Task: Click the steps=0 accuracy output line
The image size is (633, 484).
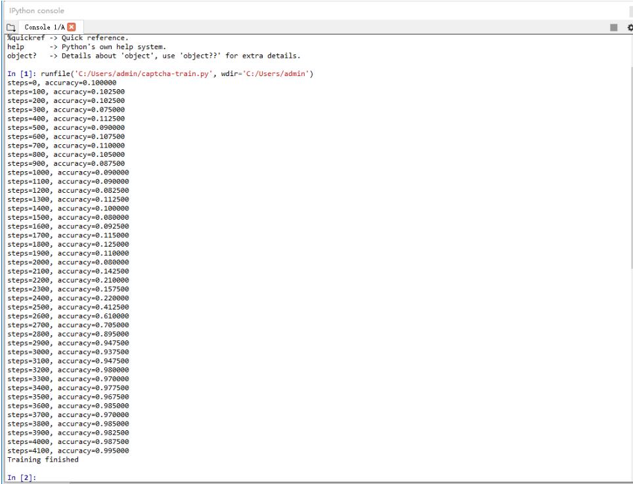Action: point(64,83)
